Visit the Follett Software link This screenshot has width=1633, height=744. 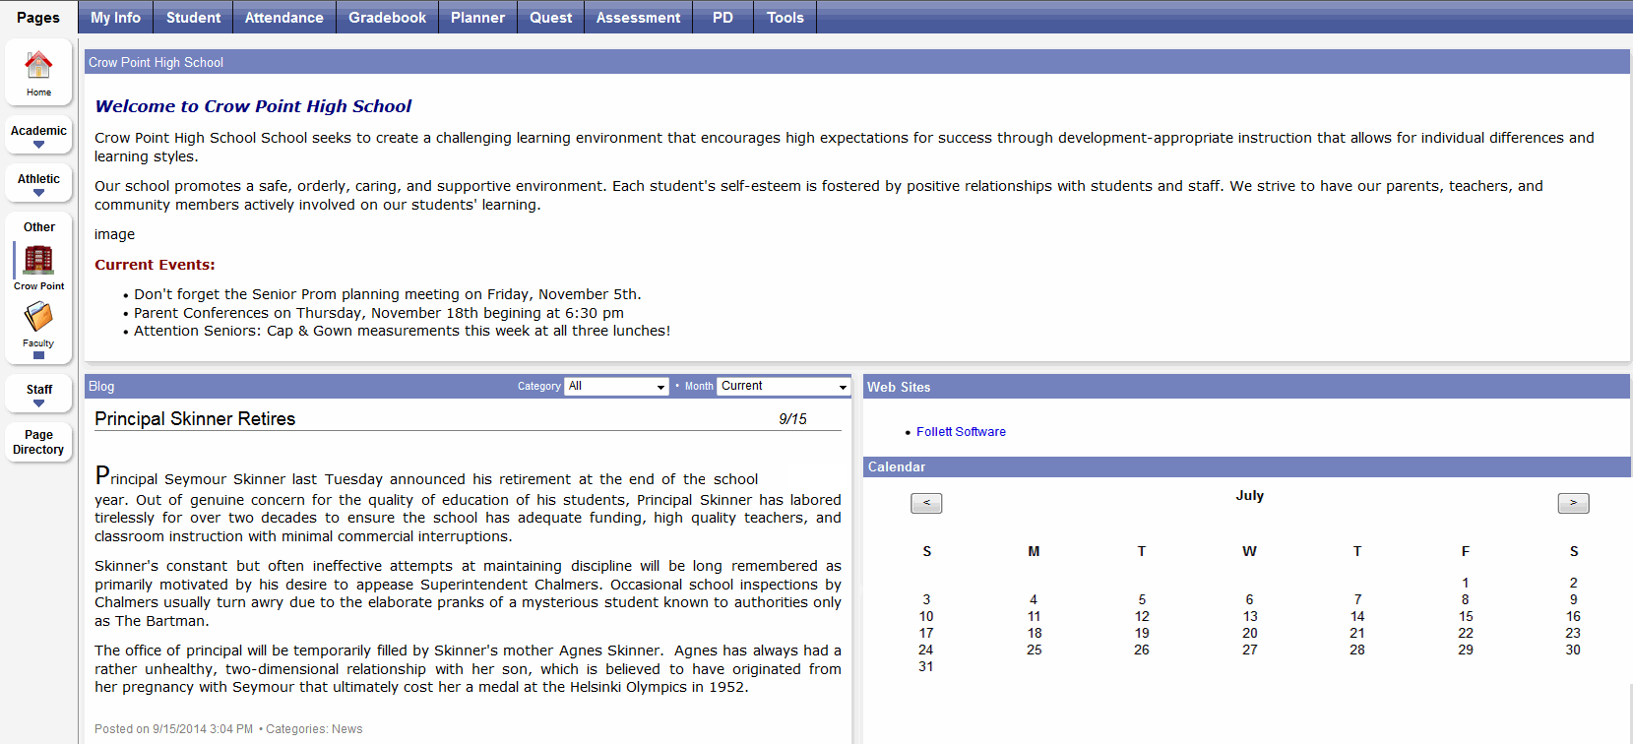click(961, 432)
